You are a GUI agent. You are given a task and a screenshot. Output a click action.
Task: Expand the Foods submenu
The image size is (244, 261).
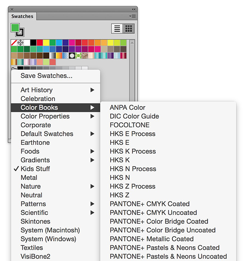56,151
